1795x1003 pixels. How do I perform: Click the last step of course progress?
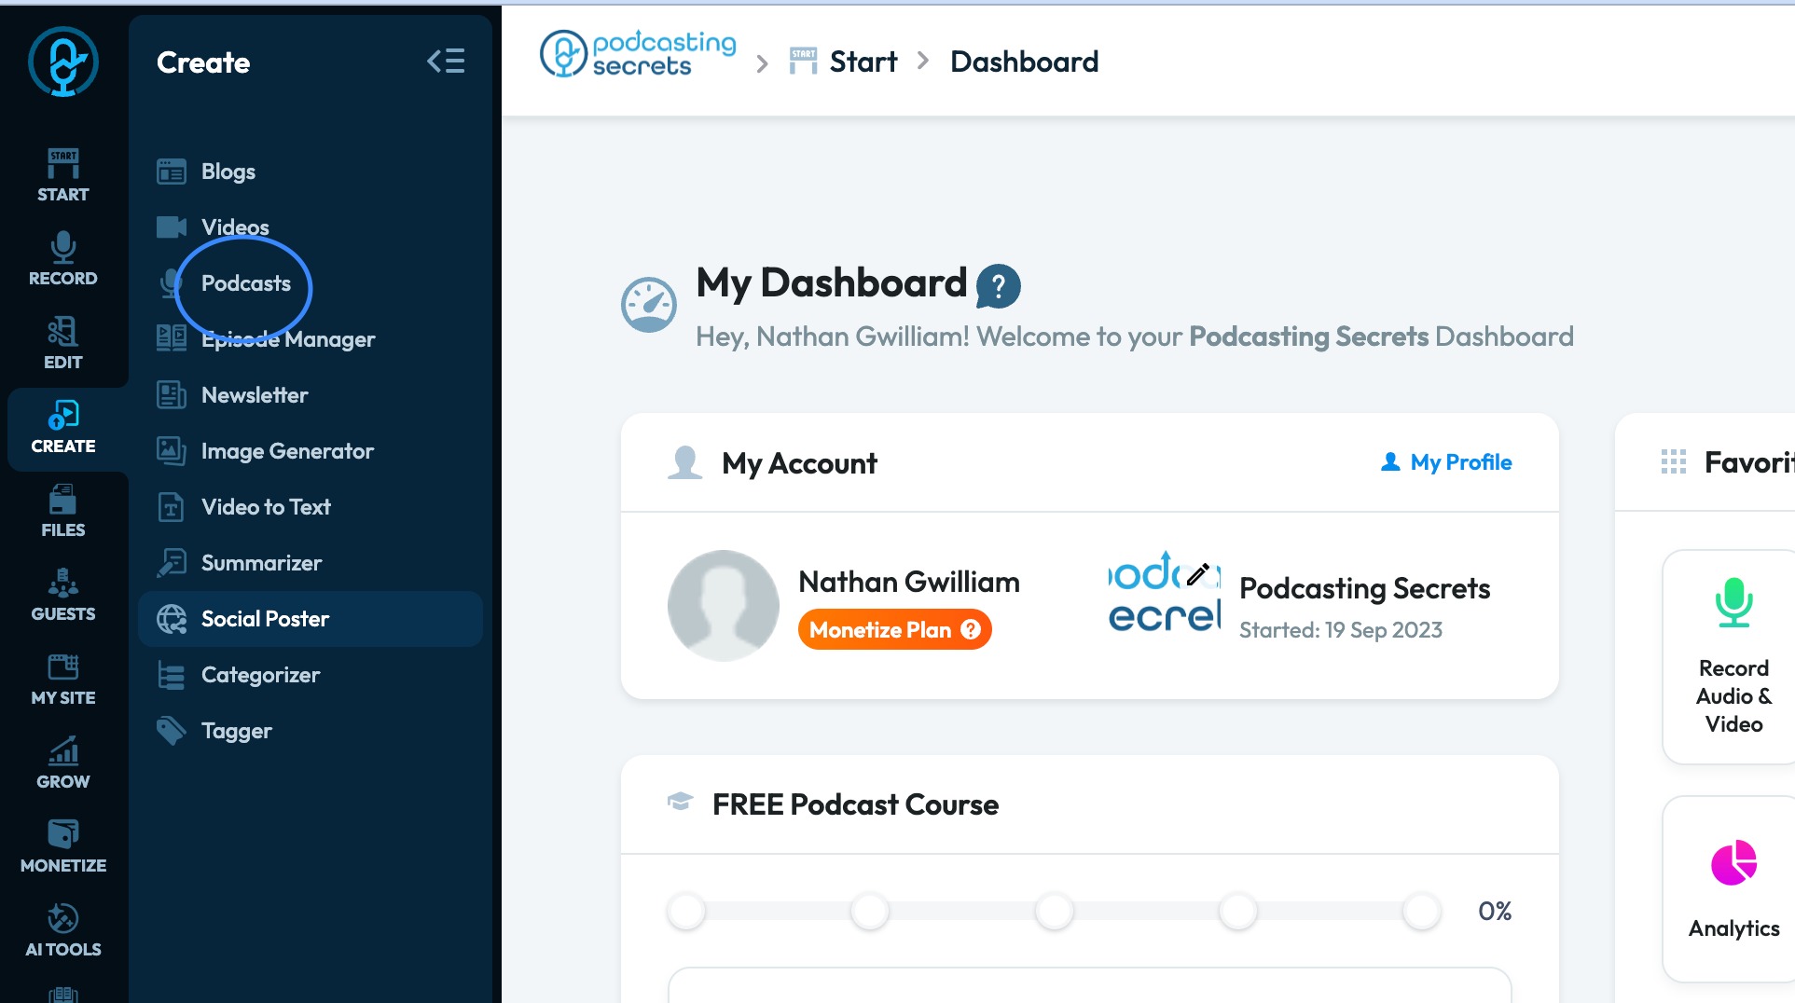pos(1422,911)
